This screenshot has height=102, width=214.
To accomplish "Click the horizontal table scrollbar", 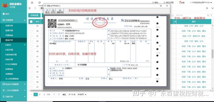I will 120,91.
